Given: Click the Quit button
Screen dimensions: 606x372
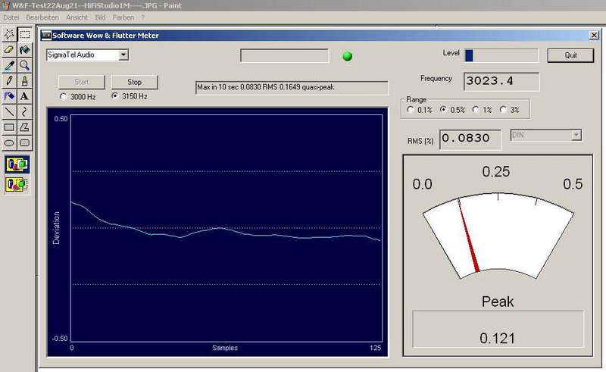Looking at the screenshot, I should [x=570, y=55].
